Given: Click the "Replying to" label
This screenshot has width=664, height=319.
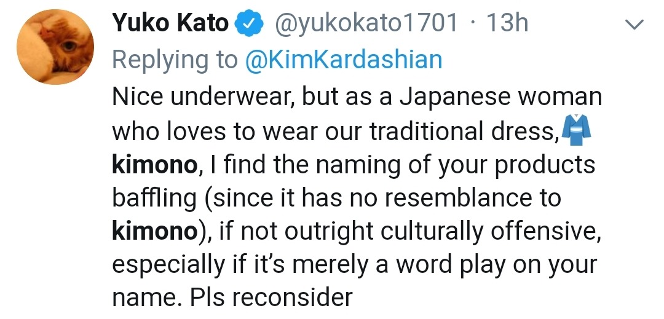Looking at the screenshot, I should tap(175, 60).
